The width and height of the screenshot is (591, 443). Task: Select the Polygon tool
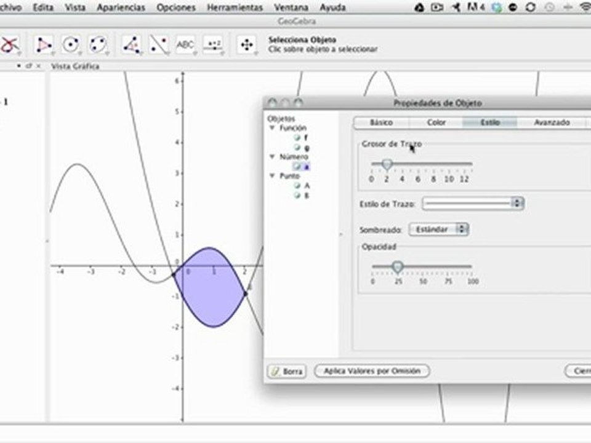click(x=43, y=45)
